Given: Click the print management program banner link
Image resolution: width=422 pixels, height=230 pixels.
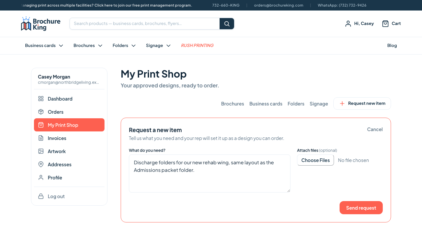Looking at the screenshot, I should click(x=106, y=5).
